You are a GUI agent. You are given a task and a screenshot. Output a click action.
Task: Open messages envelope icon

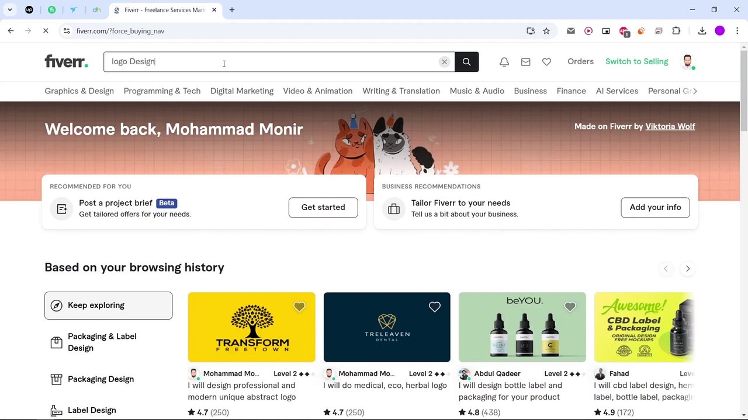(x=526, y=62)
